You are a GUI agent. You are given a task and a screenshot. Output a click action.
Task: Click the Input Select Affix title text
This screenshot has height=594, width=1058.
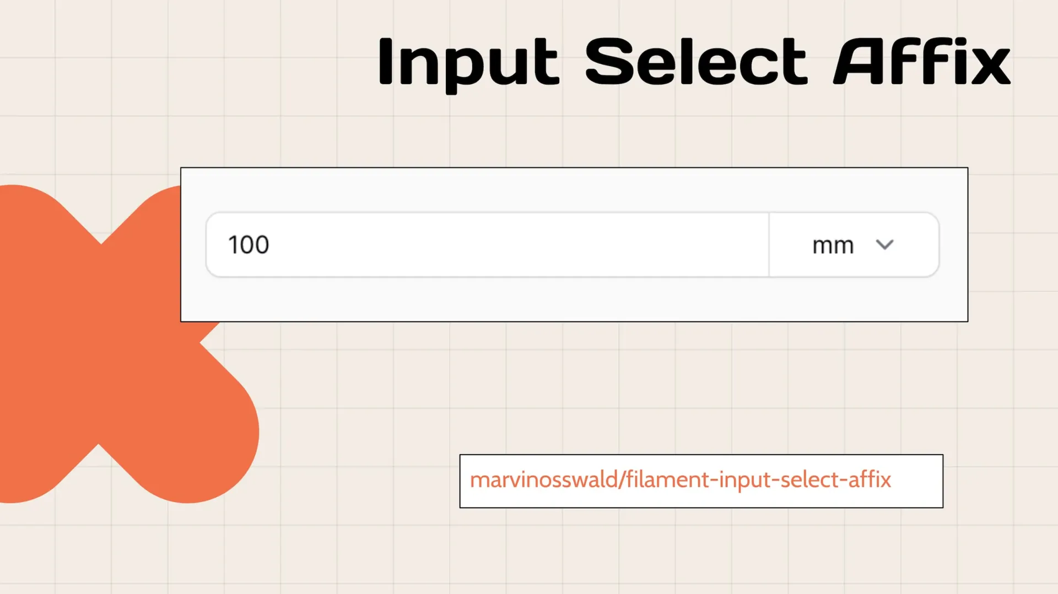click(x=693, y=62)
